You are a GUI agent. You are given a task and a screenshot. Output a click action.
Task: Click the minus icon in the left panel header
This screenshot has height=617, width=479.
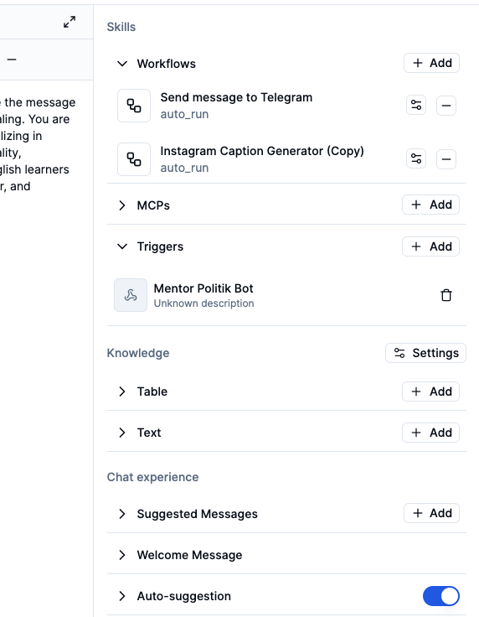click(12, 60)
